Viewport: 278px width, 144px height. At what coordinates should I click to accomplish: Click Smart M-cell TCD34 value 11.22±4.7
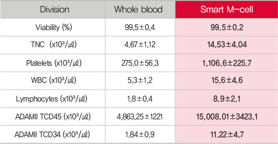[227, 134]
